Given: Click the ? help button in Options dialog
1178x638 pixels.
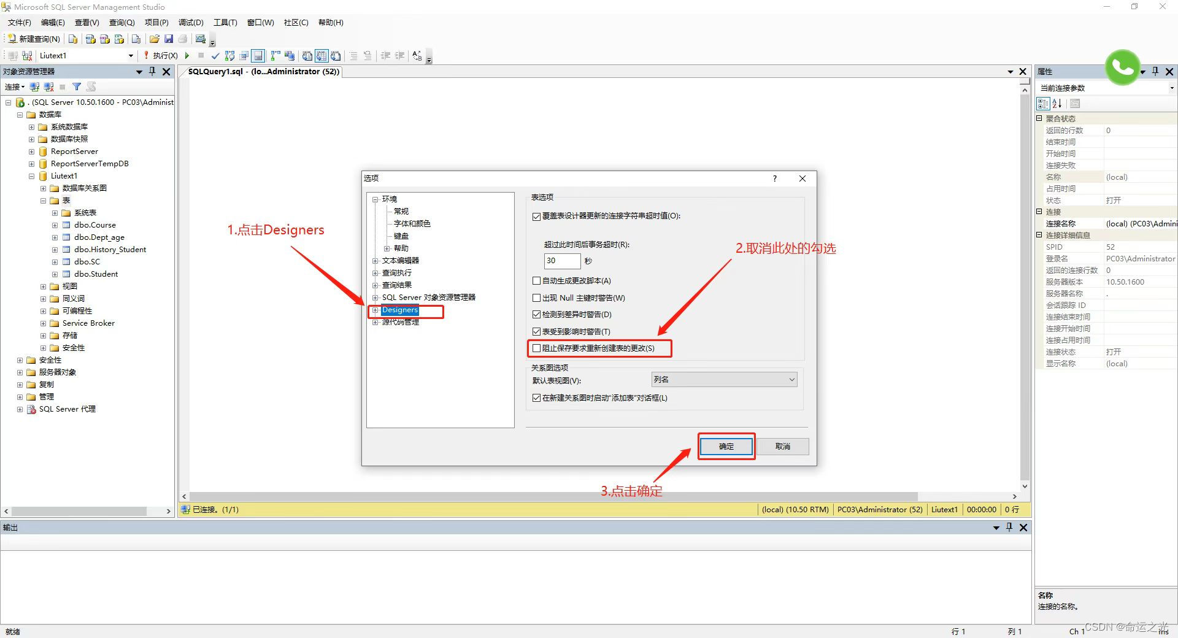Looking at the screenshot, I should pos(775,179).
